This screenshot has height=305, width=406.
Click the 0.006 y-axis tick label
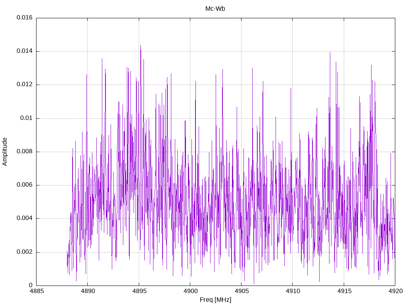(x=25, y=185)
